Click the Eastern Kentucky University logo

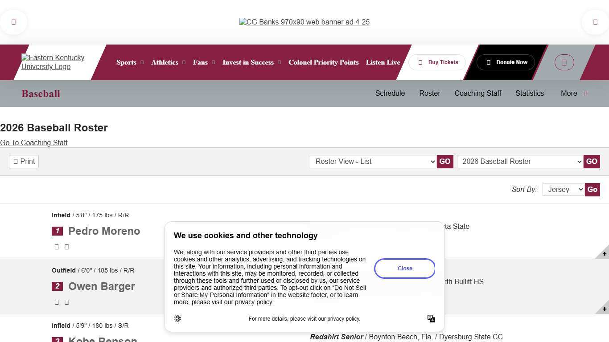pos(53,62)
